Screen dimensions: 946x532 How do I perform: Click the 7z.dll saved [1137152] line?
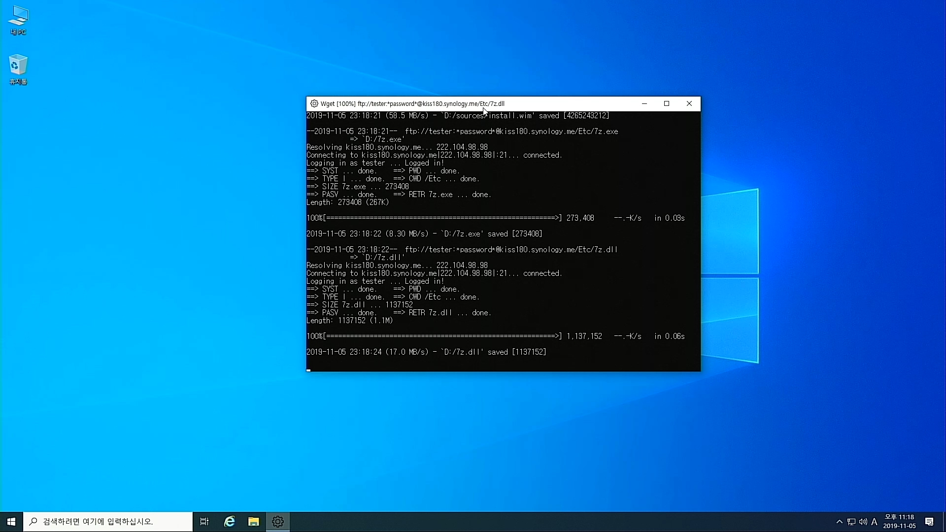(426, 352)
